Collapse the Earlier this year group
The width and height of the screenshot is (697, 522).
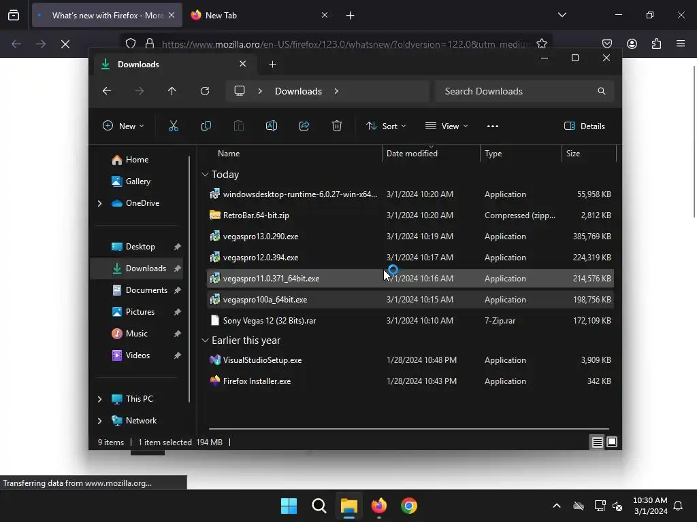(x=205, y=341)
